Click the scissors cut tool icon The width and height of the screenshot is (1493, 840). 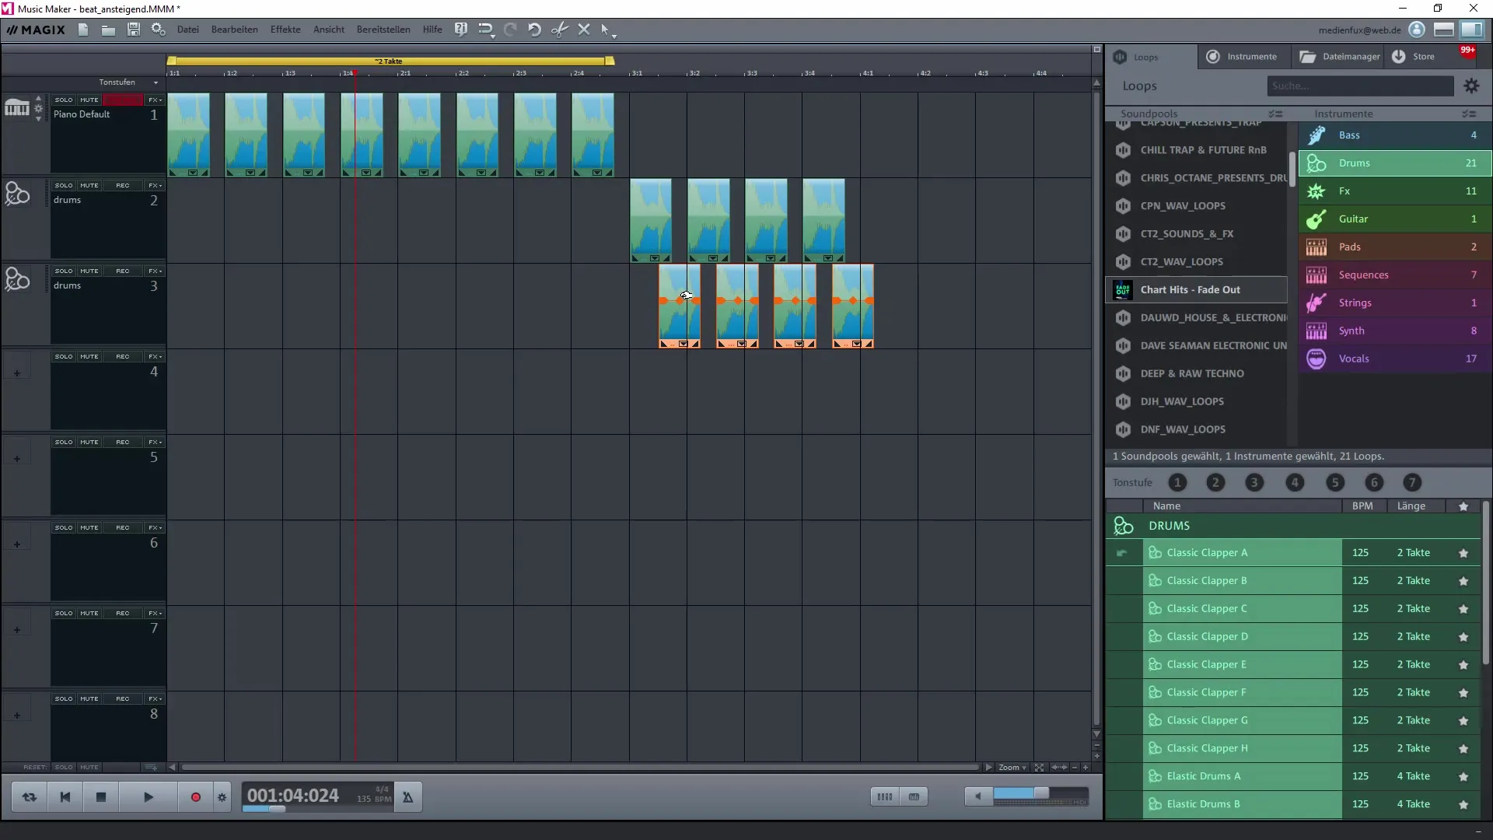[559, 30]
